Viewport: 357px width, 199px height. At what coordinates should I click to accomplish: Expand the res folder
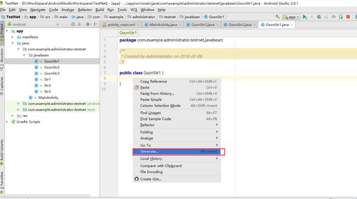[13, 116]
